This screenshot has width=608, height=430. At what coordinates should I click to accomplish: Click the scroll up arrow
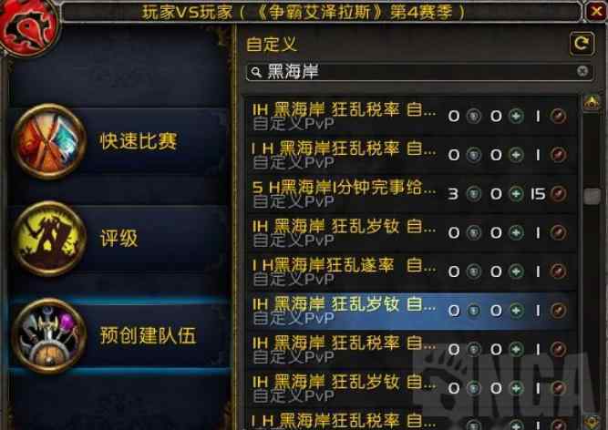pyautogui.click(x=592, y=103)
